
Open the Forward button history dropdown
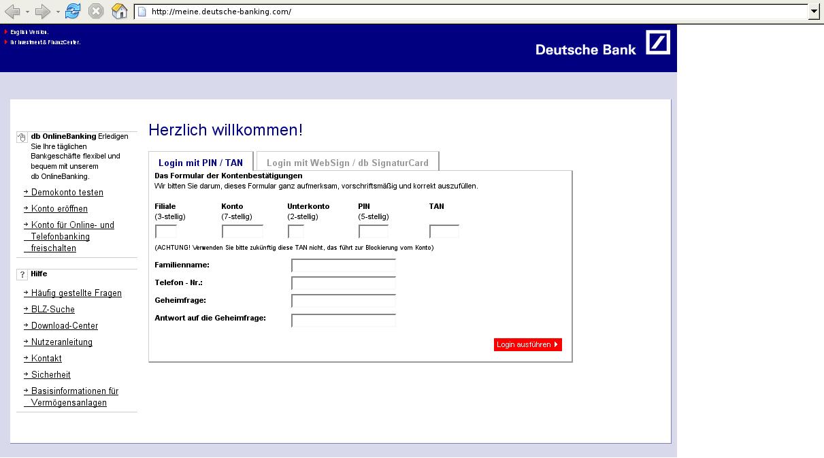coord(58,12)
